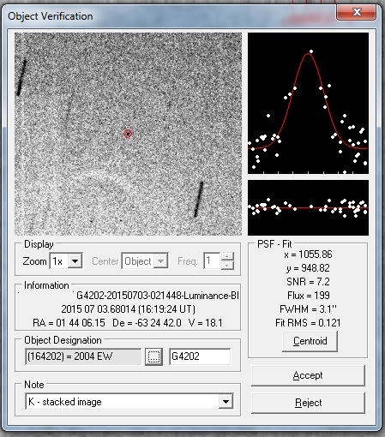Click the residuals plot below the PSF graph

[308, 207]
